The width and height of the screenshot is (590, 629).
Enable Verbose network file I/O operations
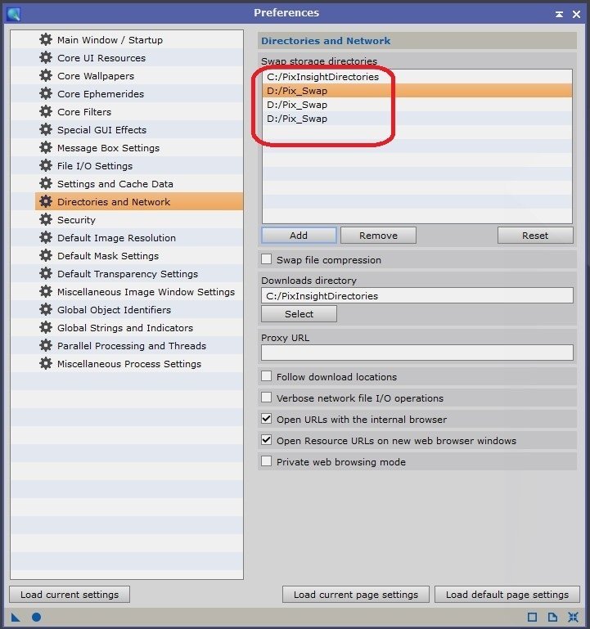[267, 398]
